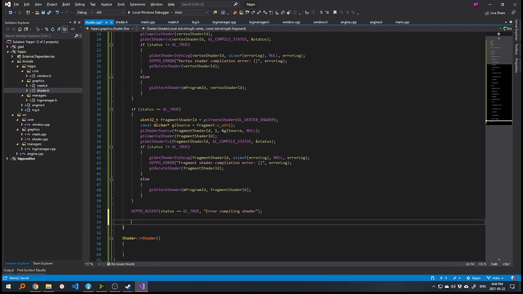This screenshot has height=294, width=523.
Task: Switch to the engine.h tab
Action: click(376, 22)
